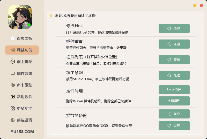Click the mixer sliders icon beside 调试功能
Screen dimensions: 207x139
(x=12, y=50)
